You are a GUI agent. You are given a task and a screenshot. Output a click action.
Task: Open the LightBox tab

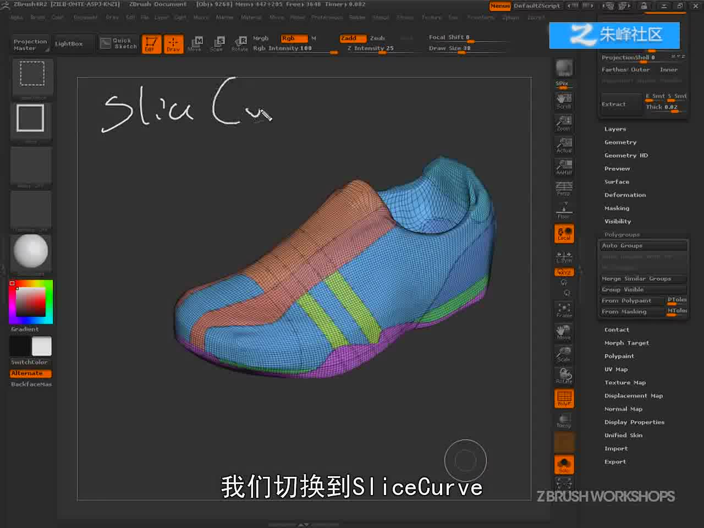click(69, 44)
